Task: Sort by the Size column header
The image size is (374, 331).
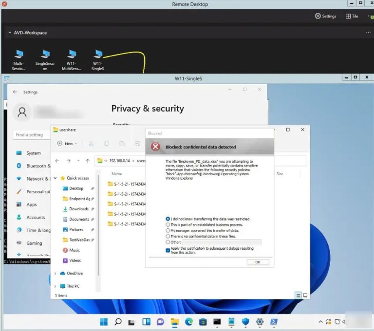Action: [x=280, y=174]
